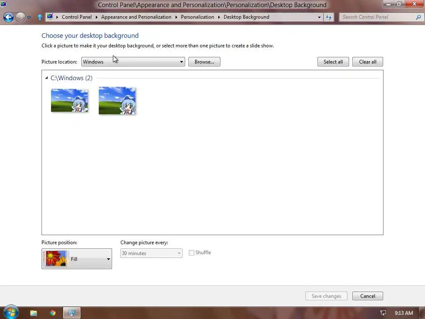Open the recent pages dropdown arrow
Viewport: 425px width, 319px height.
[x=29, y=17]
